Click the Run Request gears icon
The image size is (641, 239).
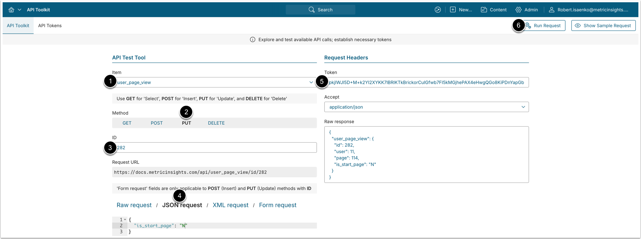coord(528,26)
